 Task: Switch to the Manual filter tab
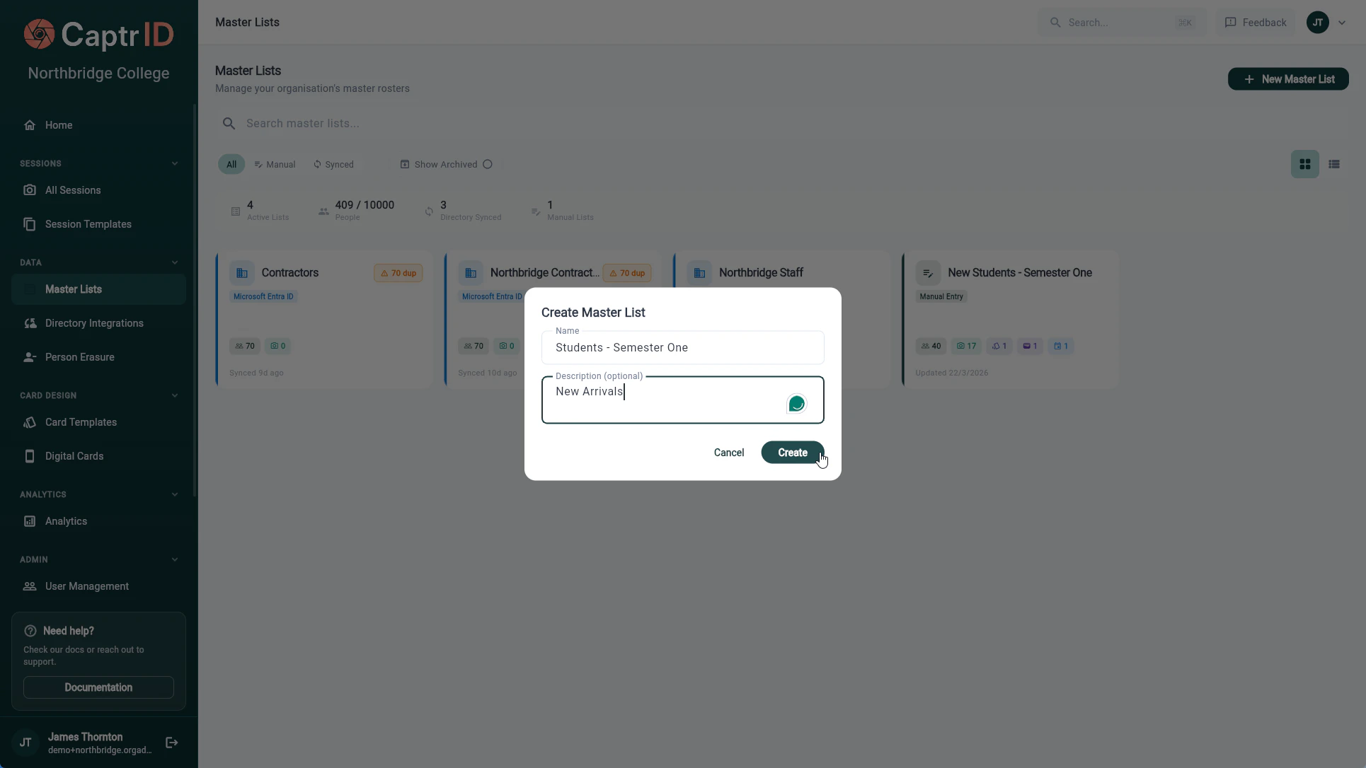point(275,164)
